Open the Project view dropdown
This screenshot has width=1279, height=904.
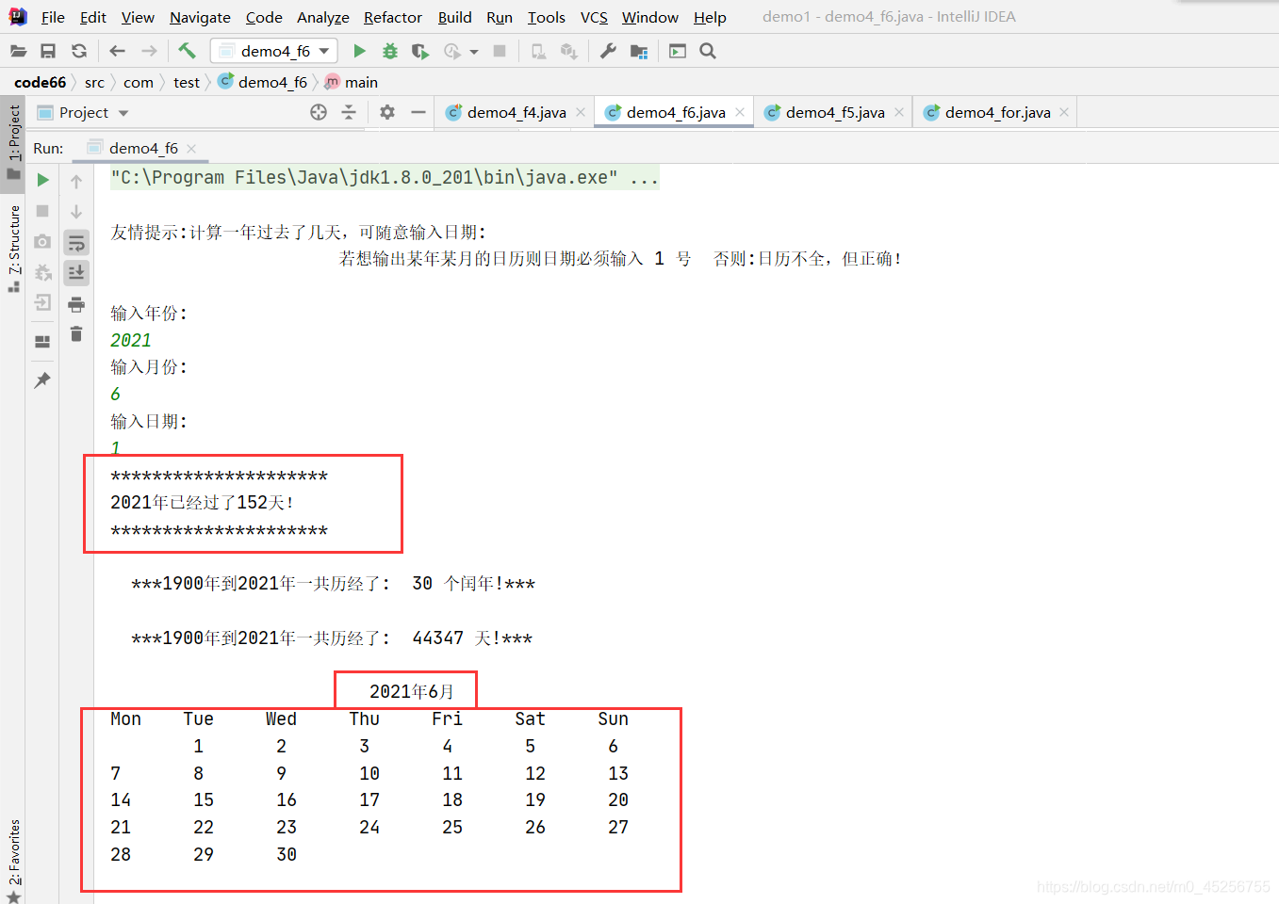123,113
